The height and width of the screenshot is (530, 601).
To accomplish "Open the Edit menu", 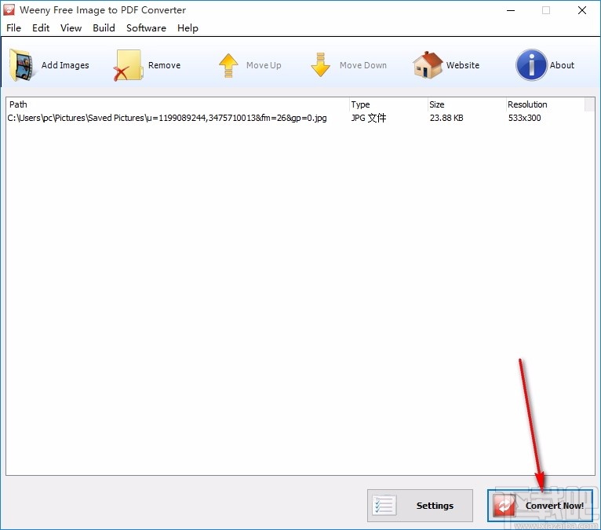I will tap(41, 28).
